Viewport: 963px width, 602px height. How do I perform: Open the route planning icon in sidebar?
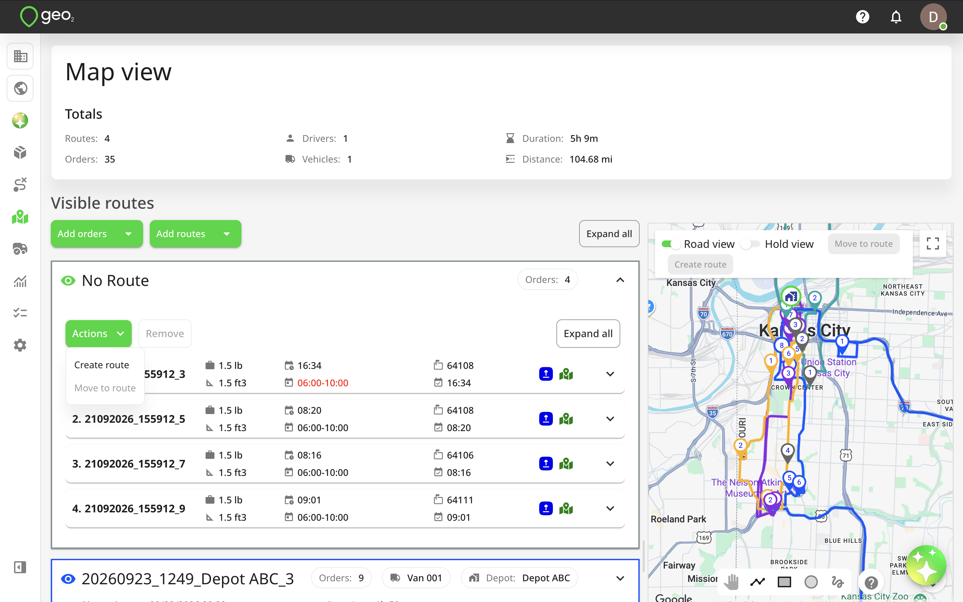[x=20, y=185]
